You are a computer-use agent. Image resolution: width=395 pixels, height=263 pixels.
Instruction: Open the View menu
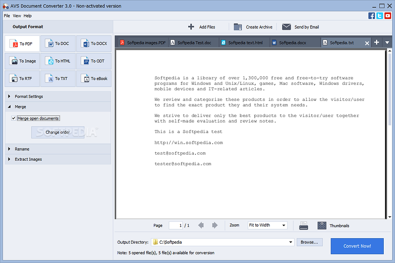[17, 16]
